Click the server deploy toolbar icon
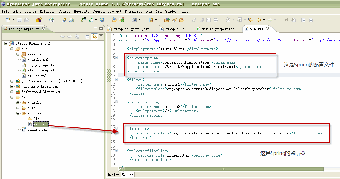 point(83,20)
